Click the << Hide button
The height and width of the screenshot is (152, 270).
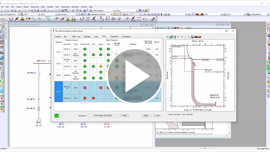point(156,116)
